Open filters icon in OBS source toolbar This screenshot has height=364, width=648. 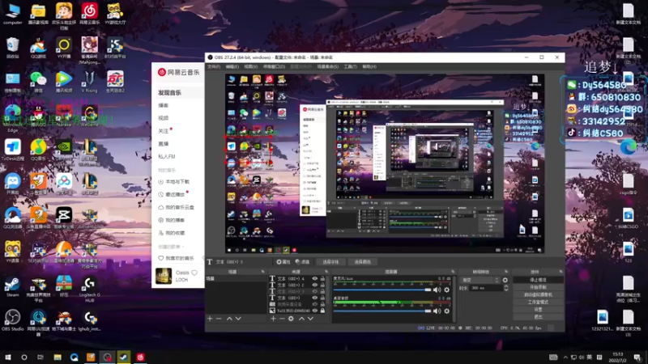coord(302,261)
